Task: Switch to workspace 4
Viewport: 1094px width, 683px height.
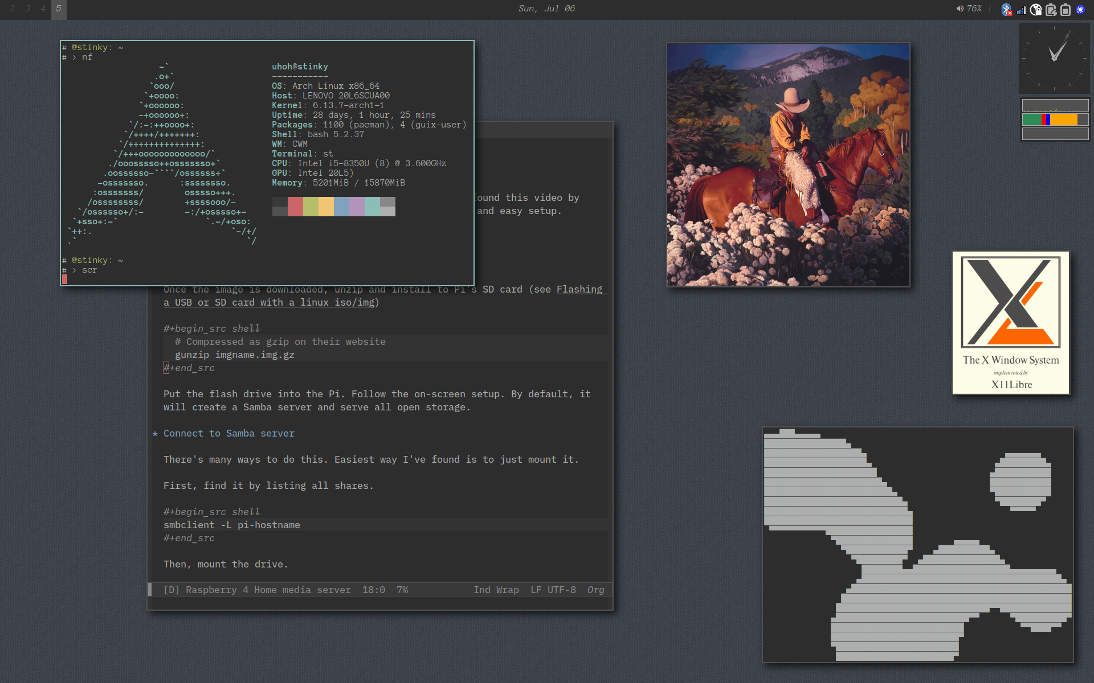Action: tap(43, 9)
